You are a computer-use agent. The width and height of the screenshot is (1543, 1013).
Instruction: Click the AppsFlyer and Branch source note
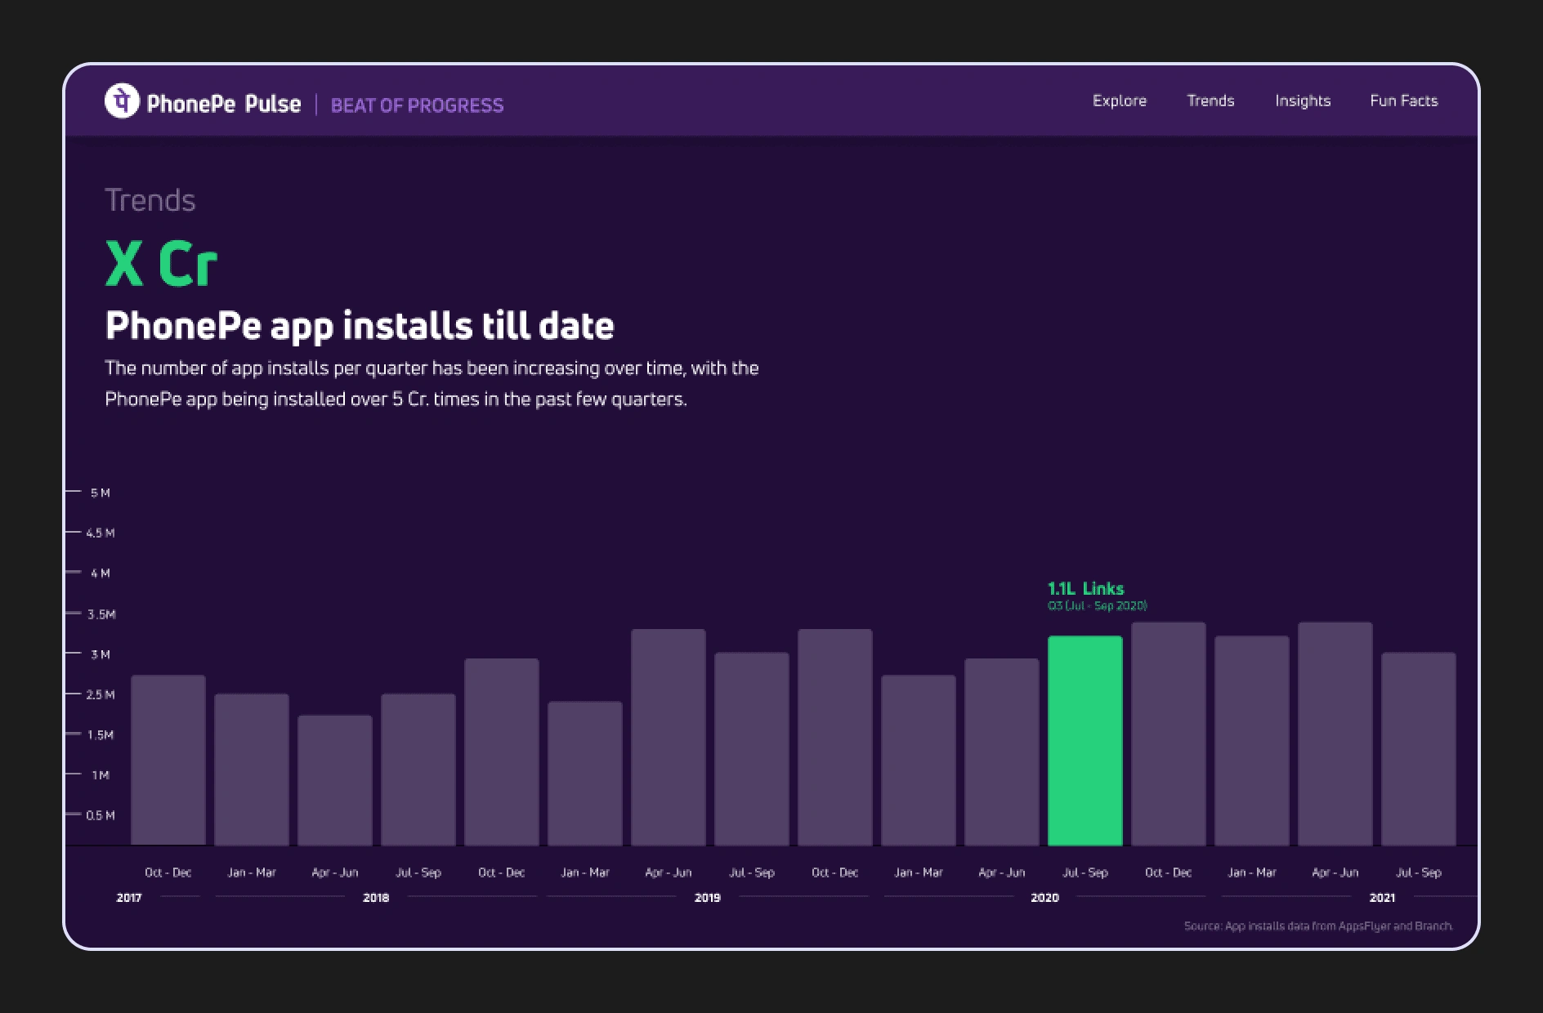pyautogui.click(x=1318, y=926)
